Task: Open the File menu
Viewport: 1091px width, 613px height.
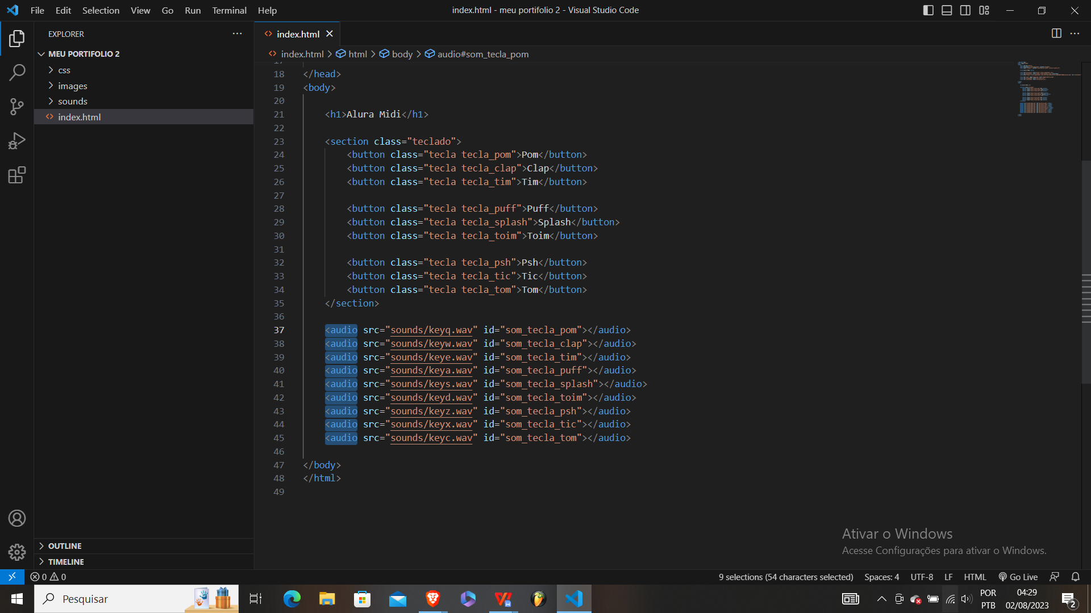Action: [x=37, y=10]
